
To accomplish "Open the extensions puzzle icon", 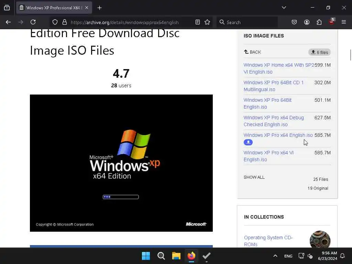I will [x=319, y=22].
